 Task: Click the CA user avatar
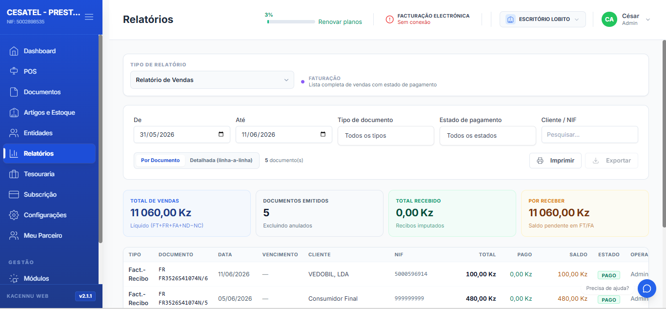(x=609, y=19)
